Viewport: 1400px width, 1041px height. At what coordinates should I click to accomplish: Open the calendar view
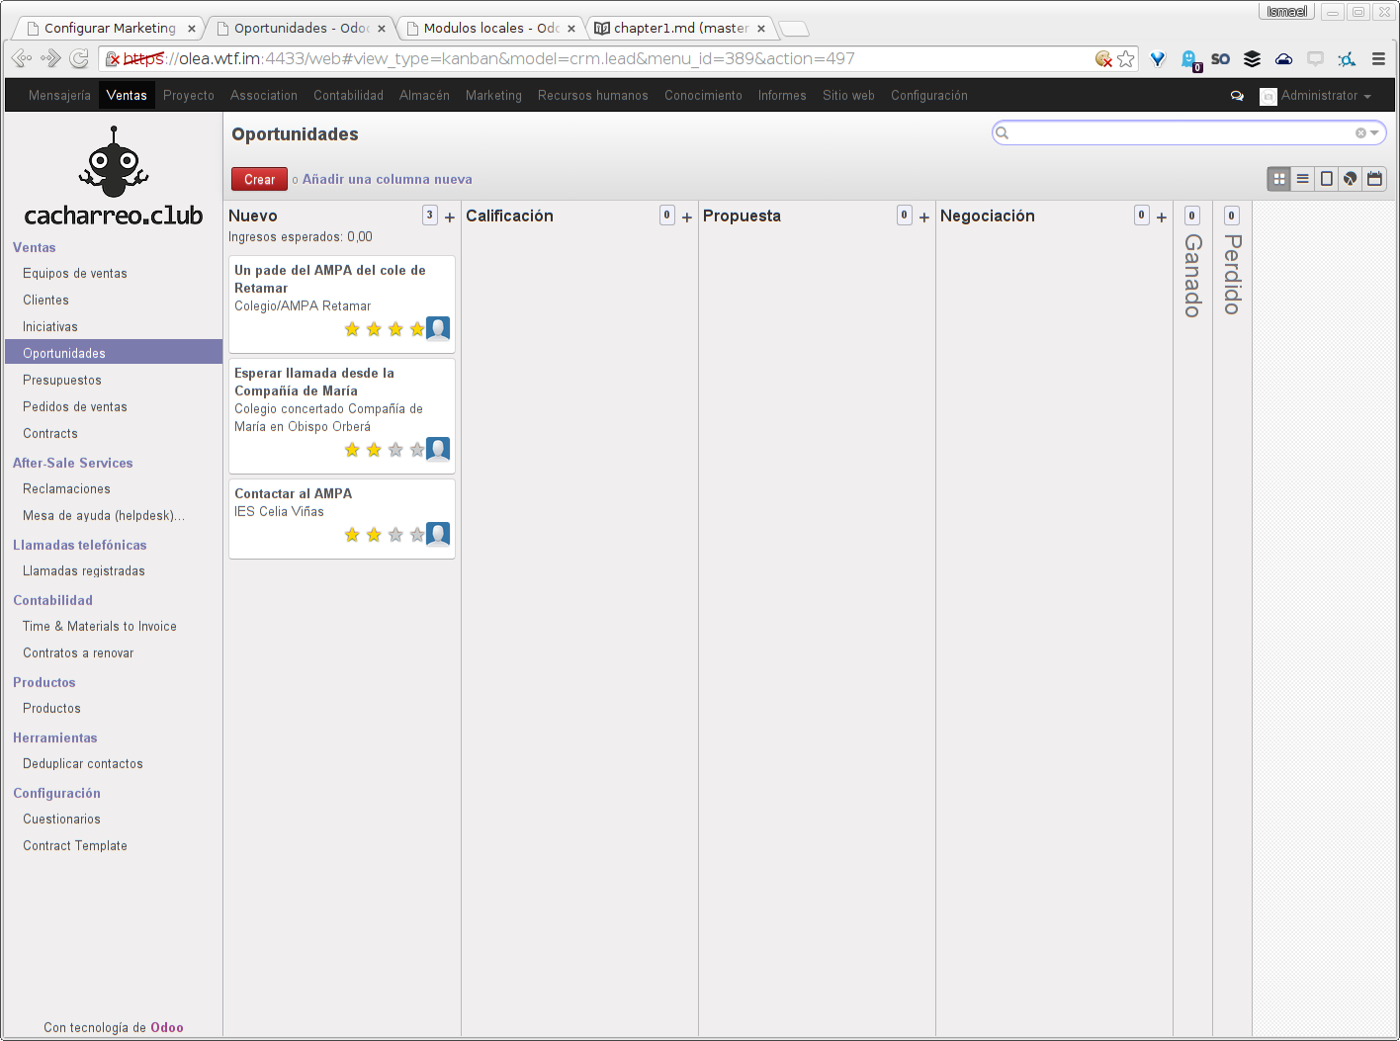1374,179
